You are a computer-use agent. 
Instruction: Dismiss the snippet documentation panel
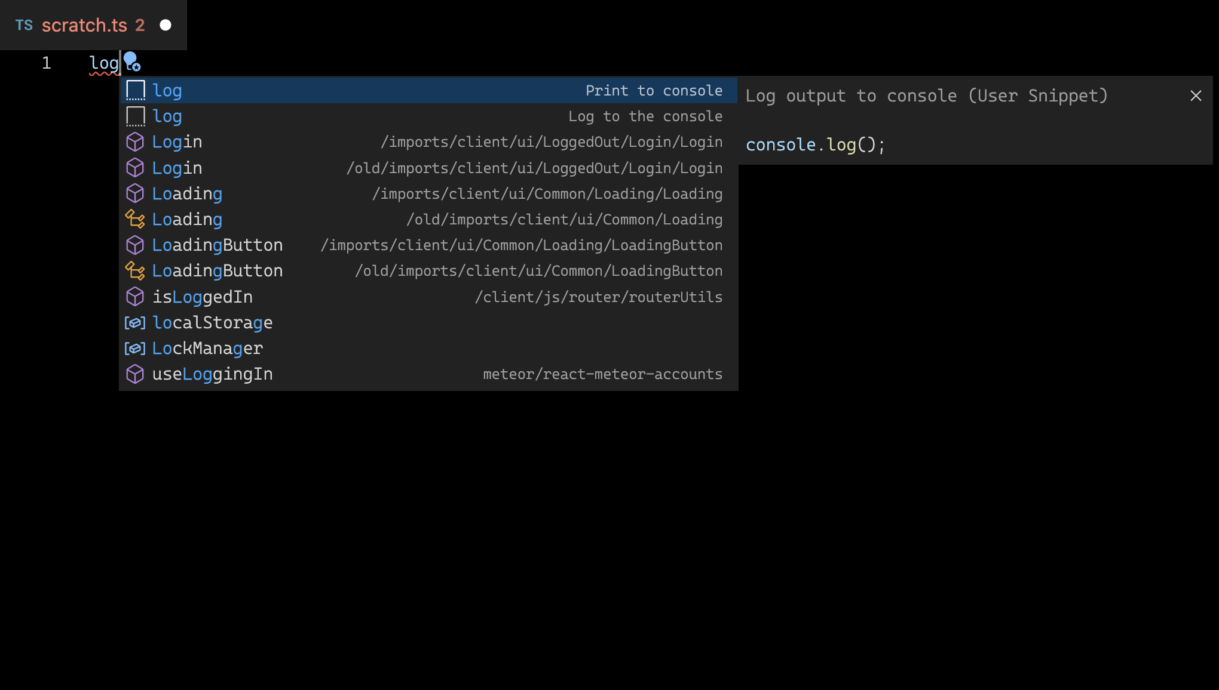(x=1196, y=96)
